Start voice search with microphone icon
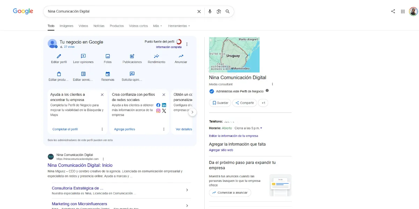 (x=210, y=11)
